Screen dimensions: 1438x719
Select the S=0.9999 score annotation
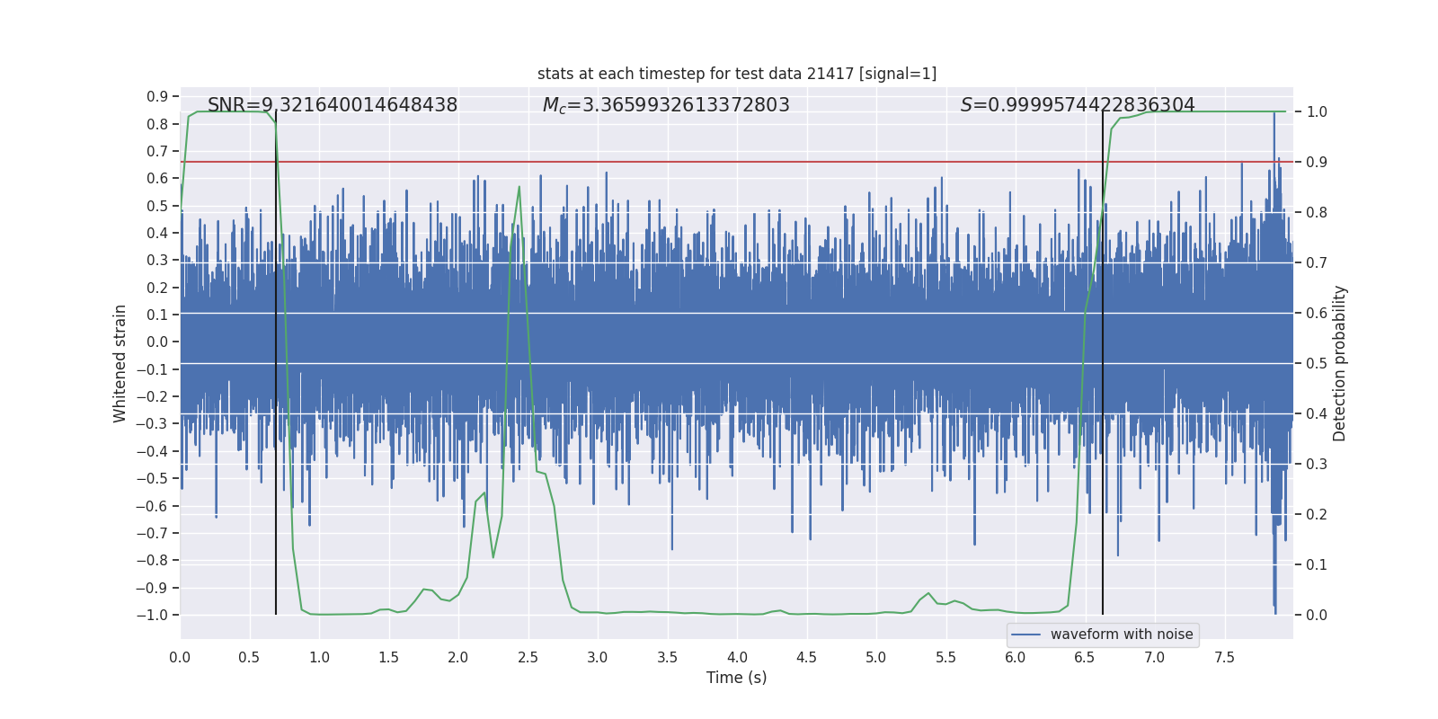(1077, 105)
